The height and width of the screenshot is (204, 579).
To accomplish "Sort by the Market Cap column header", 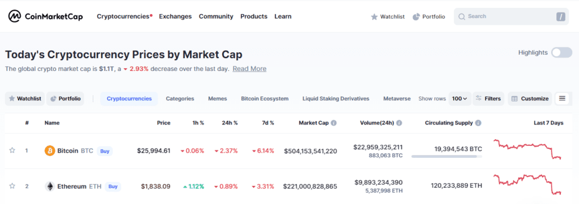I will coord(313,123).
